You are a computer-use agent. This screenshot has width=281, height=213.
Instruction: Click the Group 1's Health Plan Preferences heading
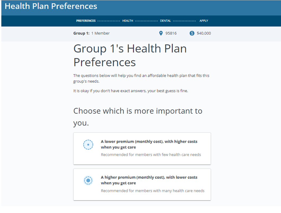[130, 55]
